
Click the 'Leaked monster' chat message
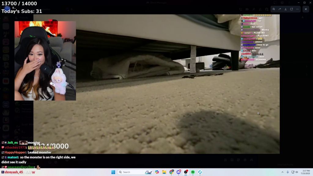(39, 152)
